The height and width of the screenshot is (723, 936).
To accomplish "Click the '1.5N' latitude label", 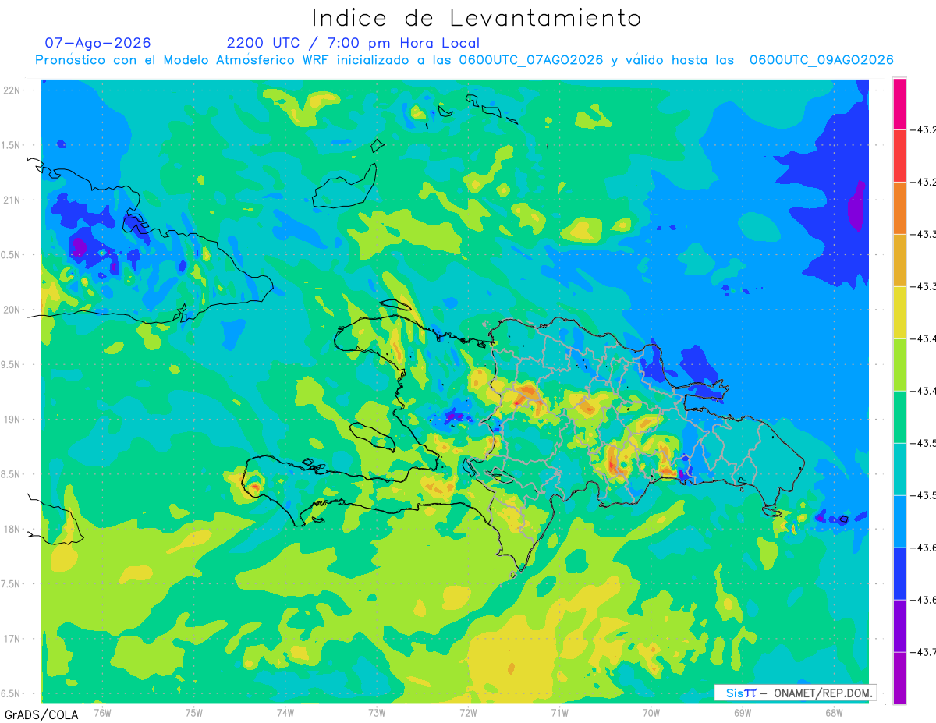I will pyautogui.click(x=12, y=145).
